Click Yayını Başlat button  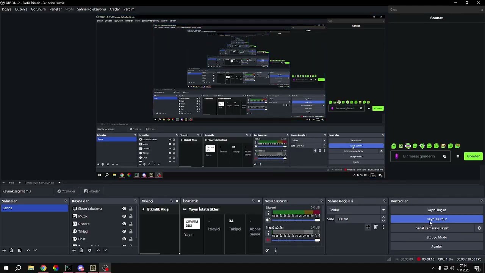tap(436, 210)
